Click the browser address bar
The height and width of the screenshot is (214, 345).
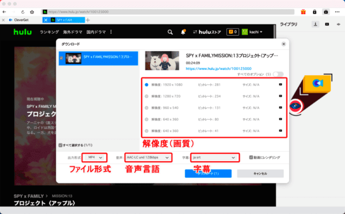point(168,12)
